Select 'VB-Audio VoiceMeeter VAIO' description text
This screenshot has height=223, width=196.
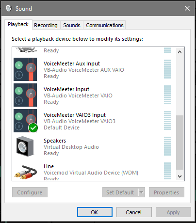pos(78,96)
